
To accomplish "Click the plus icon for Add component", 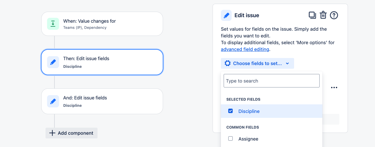I will tap(52, 133).
